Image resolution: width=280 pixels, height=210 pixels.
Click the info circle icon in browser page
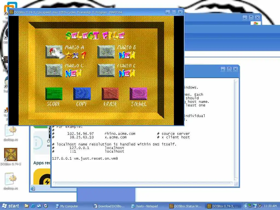(x=38, y=143)
